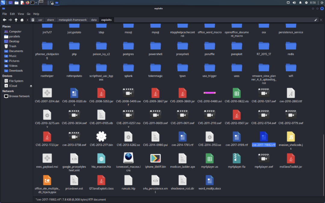Open the File menu
Image resolution: width=325 pixels, height=203 pixels.
click(x=5, y=14)
